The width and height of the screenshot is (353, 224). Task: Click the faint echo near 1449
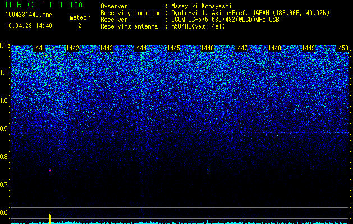(x=313, y=168)
